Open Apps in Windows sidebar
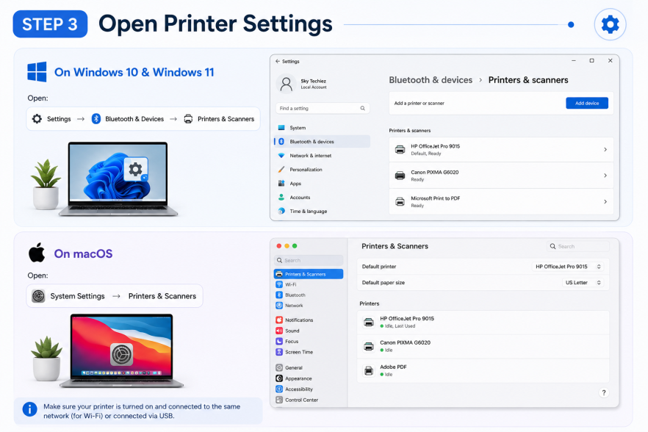 click(x=323, y=184)
